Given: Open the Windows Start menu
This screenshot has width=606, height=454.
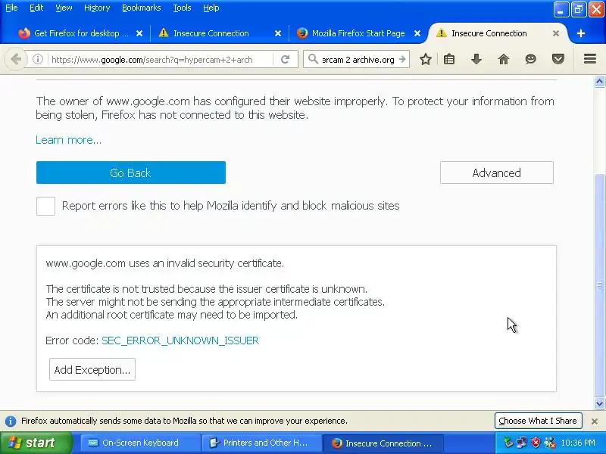Looking at the screenshot, I should coord(35,443).
